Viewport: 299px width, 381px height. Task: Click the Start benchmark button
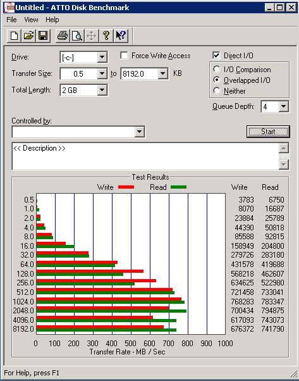point(268,132)
